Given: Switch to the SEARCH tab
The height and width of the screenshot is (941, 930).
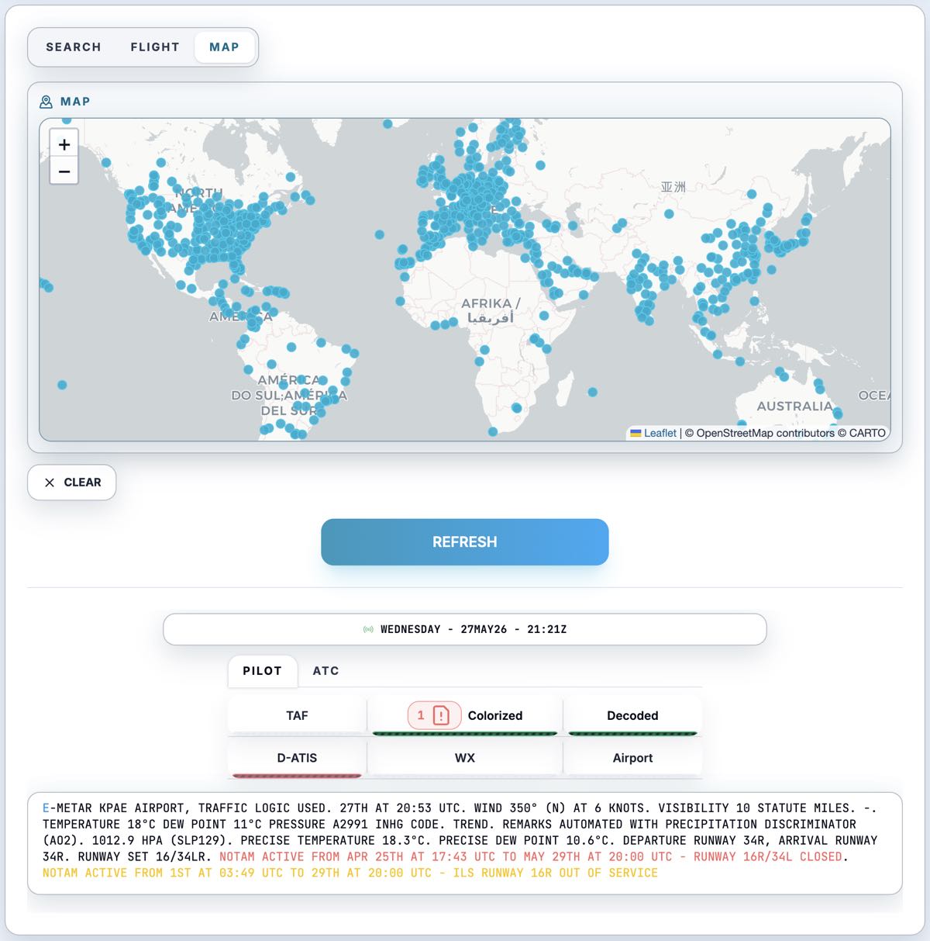Looking at the screenshot, I should [74, 47].
